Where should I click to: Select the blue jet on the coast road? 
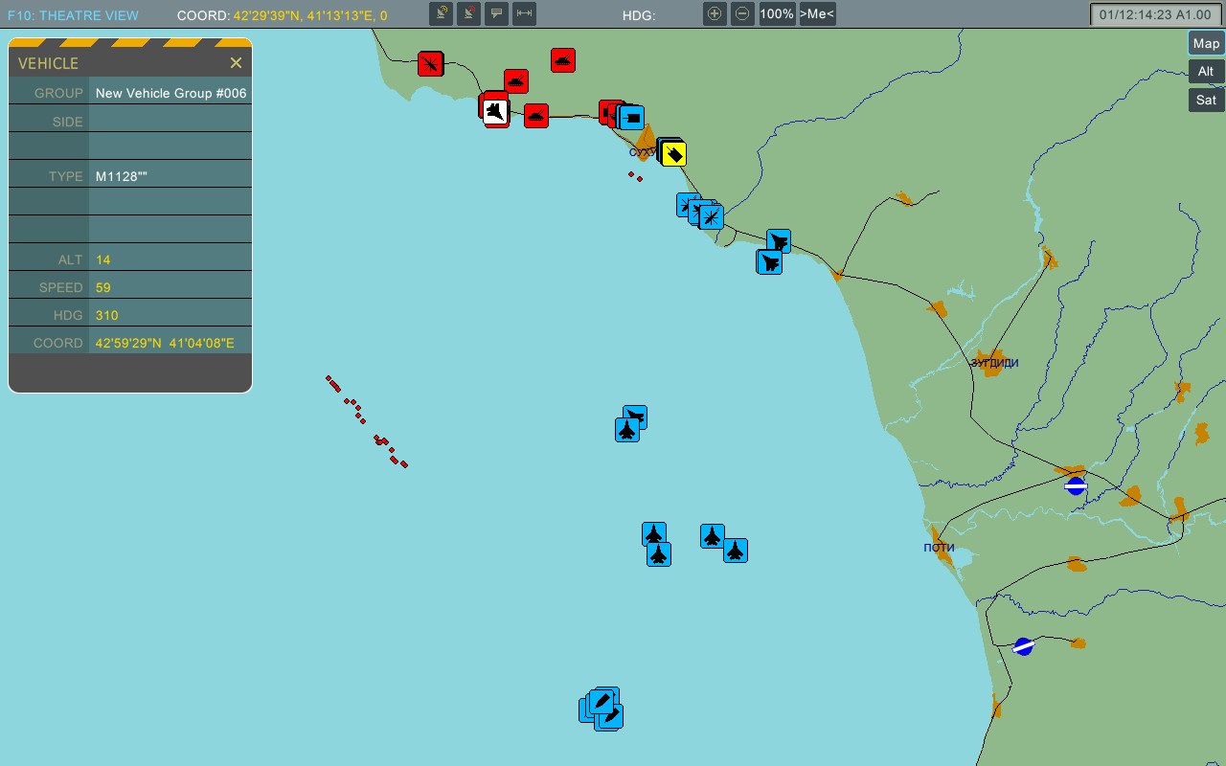pos(779,241)
